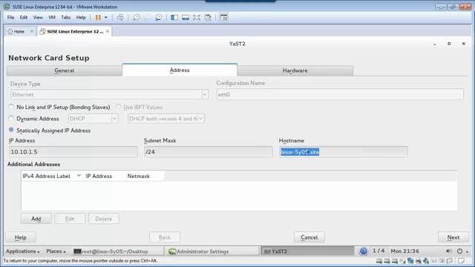Open the Tabs menu
Screen dimensions: 475x267
point(66,18)
